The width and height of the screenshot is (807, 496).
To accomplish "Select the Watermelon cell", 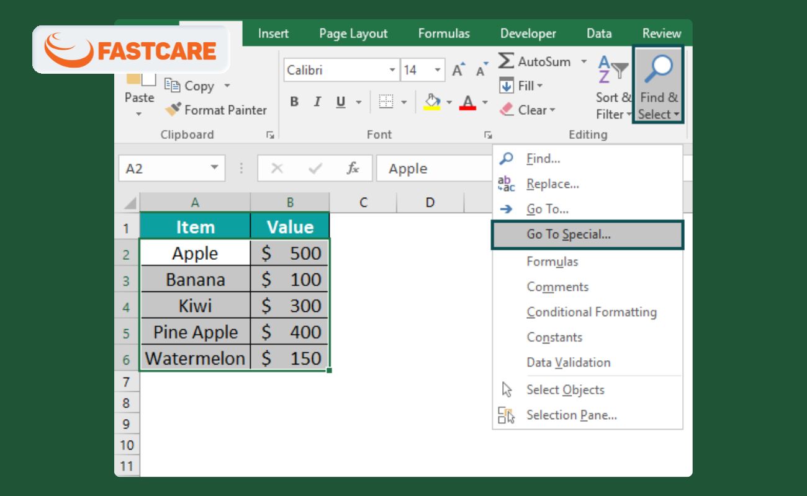I will point(195,358).
